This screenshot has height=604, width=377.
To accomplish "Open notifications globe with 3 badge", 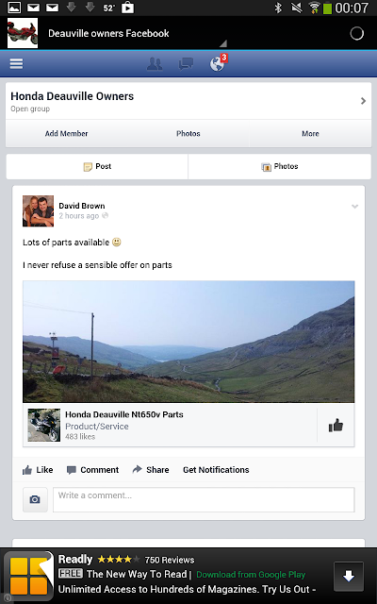I will (x=219, y=63).
